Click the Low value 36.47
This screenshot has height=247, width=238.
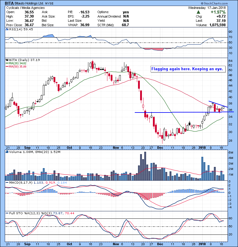[29, 21]
